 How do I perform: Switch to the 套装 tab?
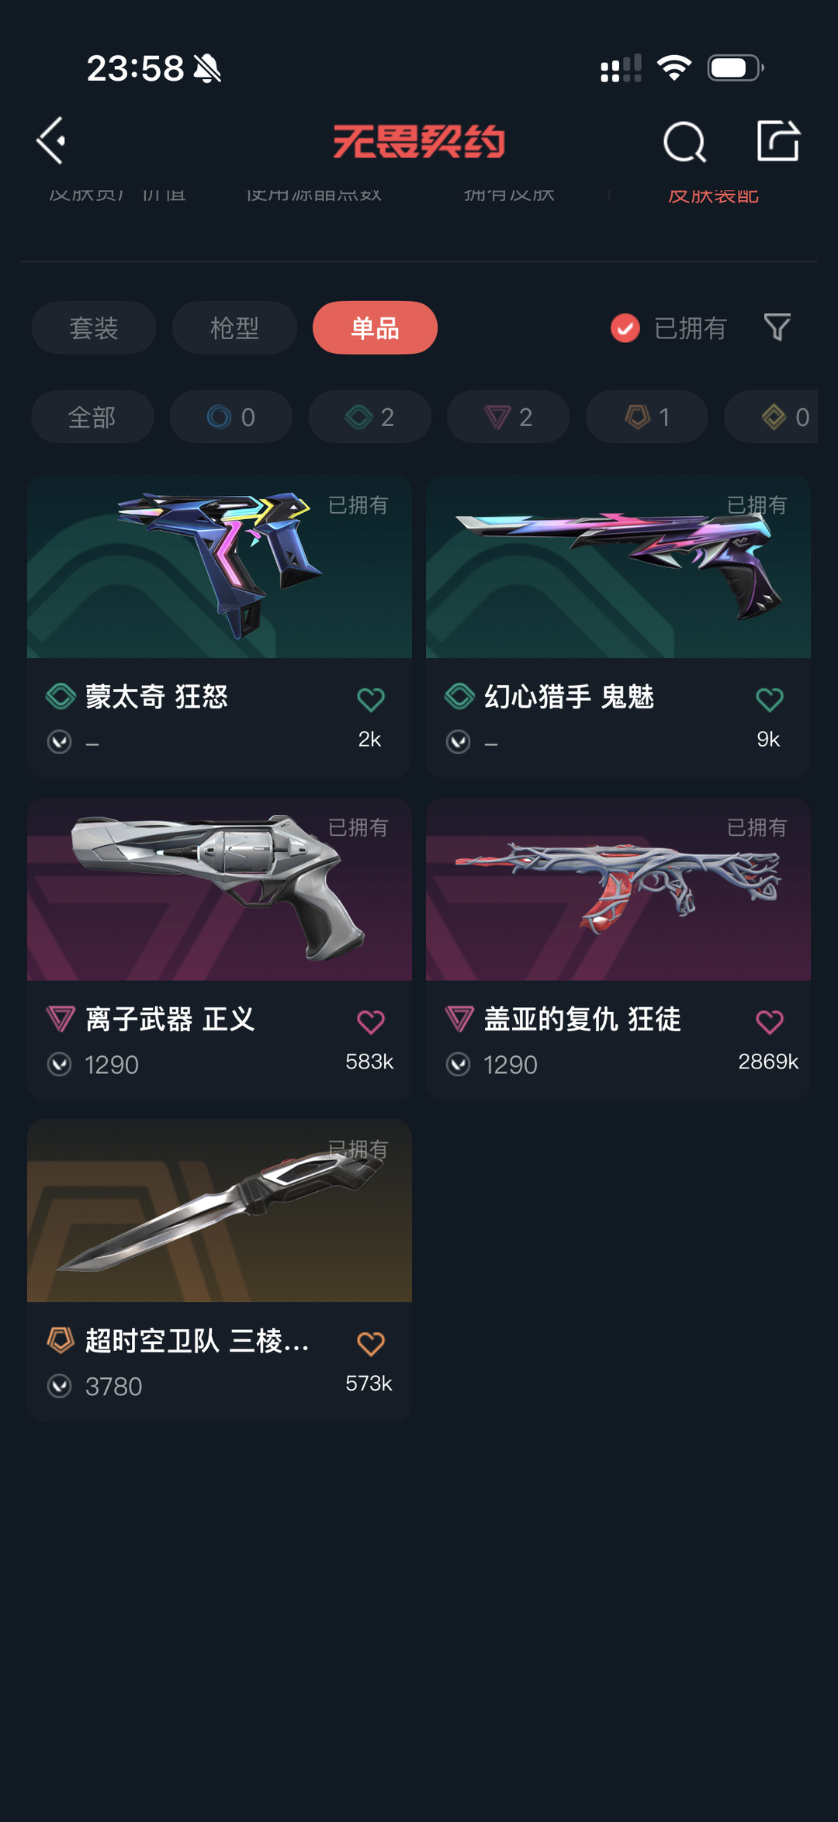click(94, 327)
